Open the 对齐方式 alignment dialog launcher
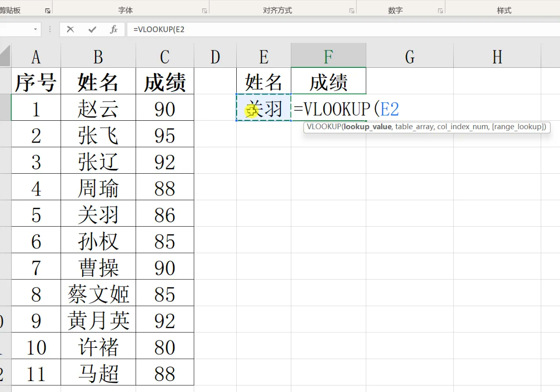 point(351,10)
